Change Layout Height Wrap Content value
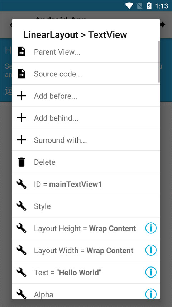172x307 pixels. [x=113, y=228]
